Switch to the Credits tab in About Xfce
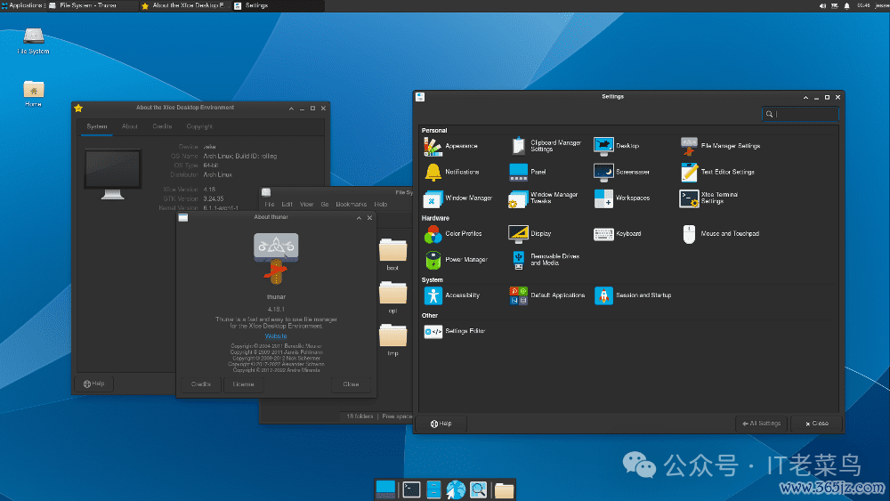This screenshot has width=890, height=501. (162, 126)
